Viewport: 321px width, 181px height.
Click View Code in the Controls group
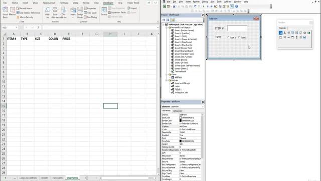point(90,13)
